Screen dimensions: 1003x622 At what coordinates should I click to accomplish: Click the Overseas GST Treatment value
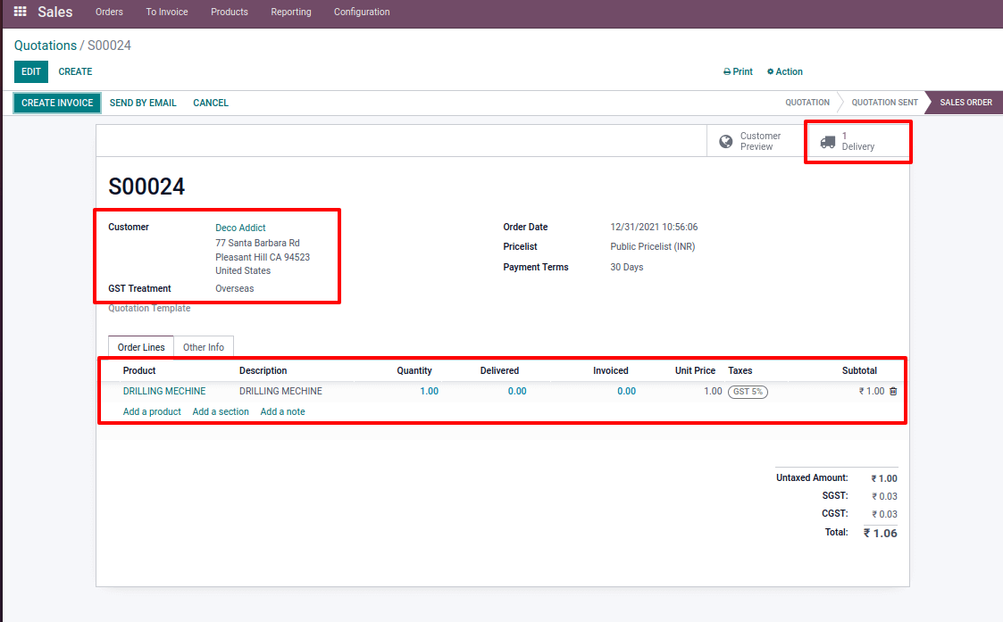(235, 289)
